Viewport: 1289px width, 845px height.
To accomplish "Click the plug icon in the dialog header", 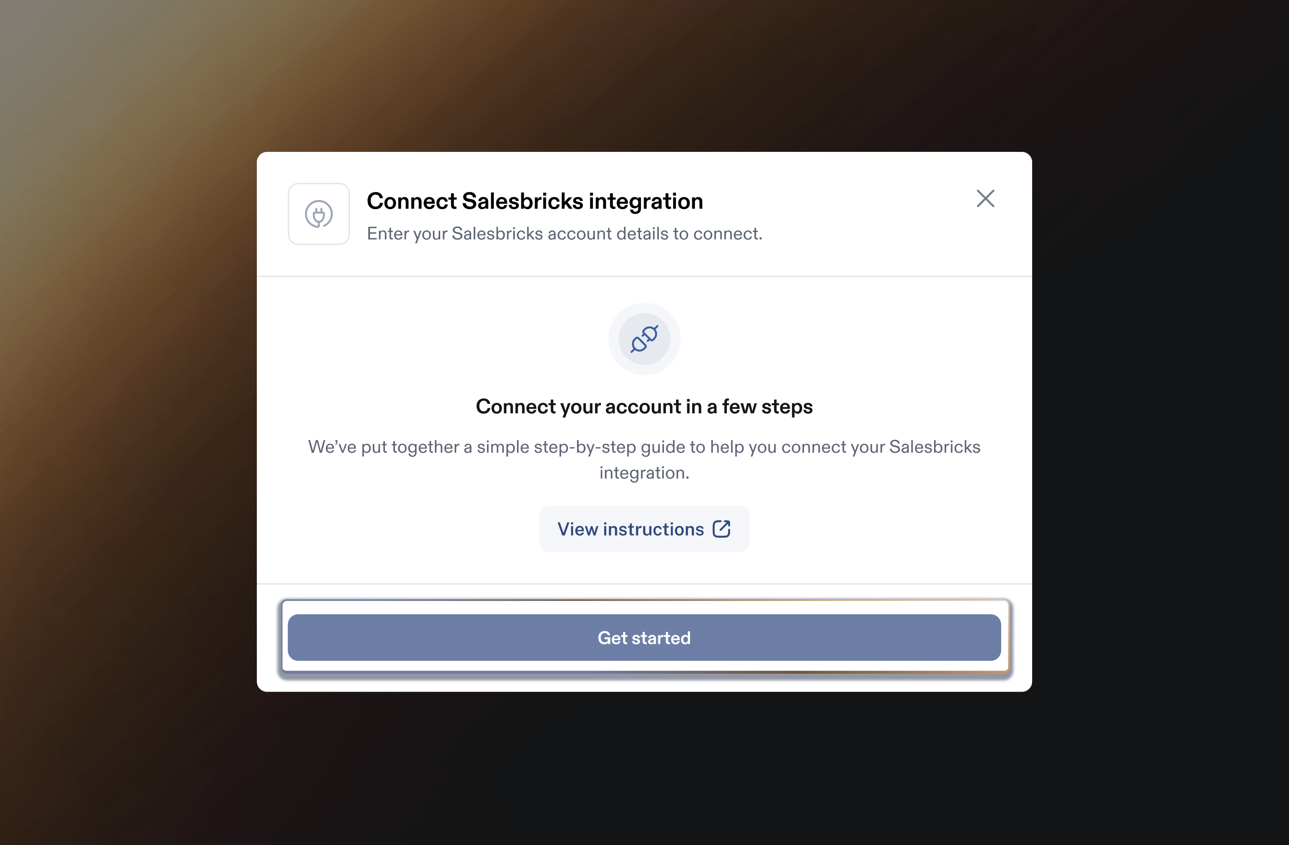I will pos(319,214).
